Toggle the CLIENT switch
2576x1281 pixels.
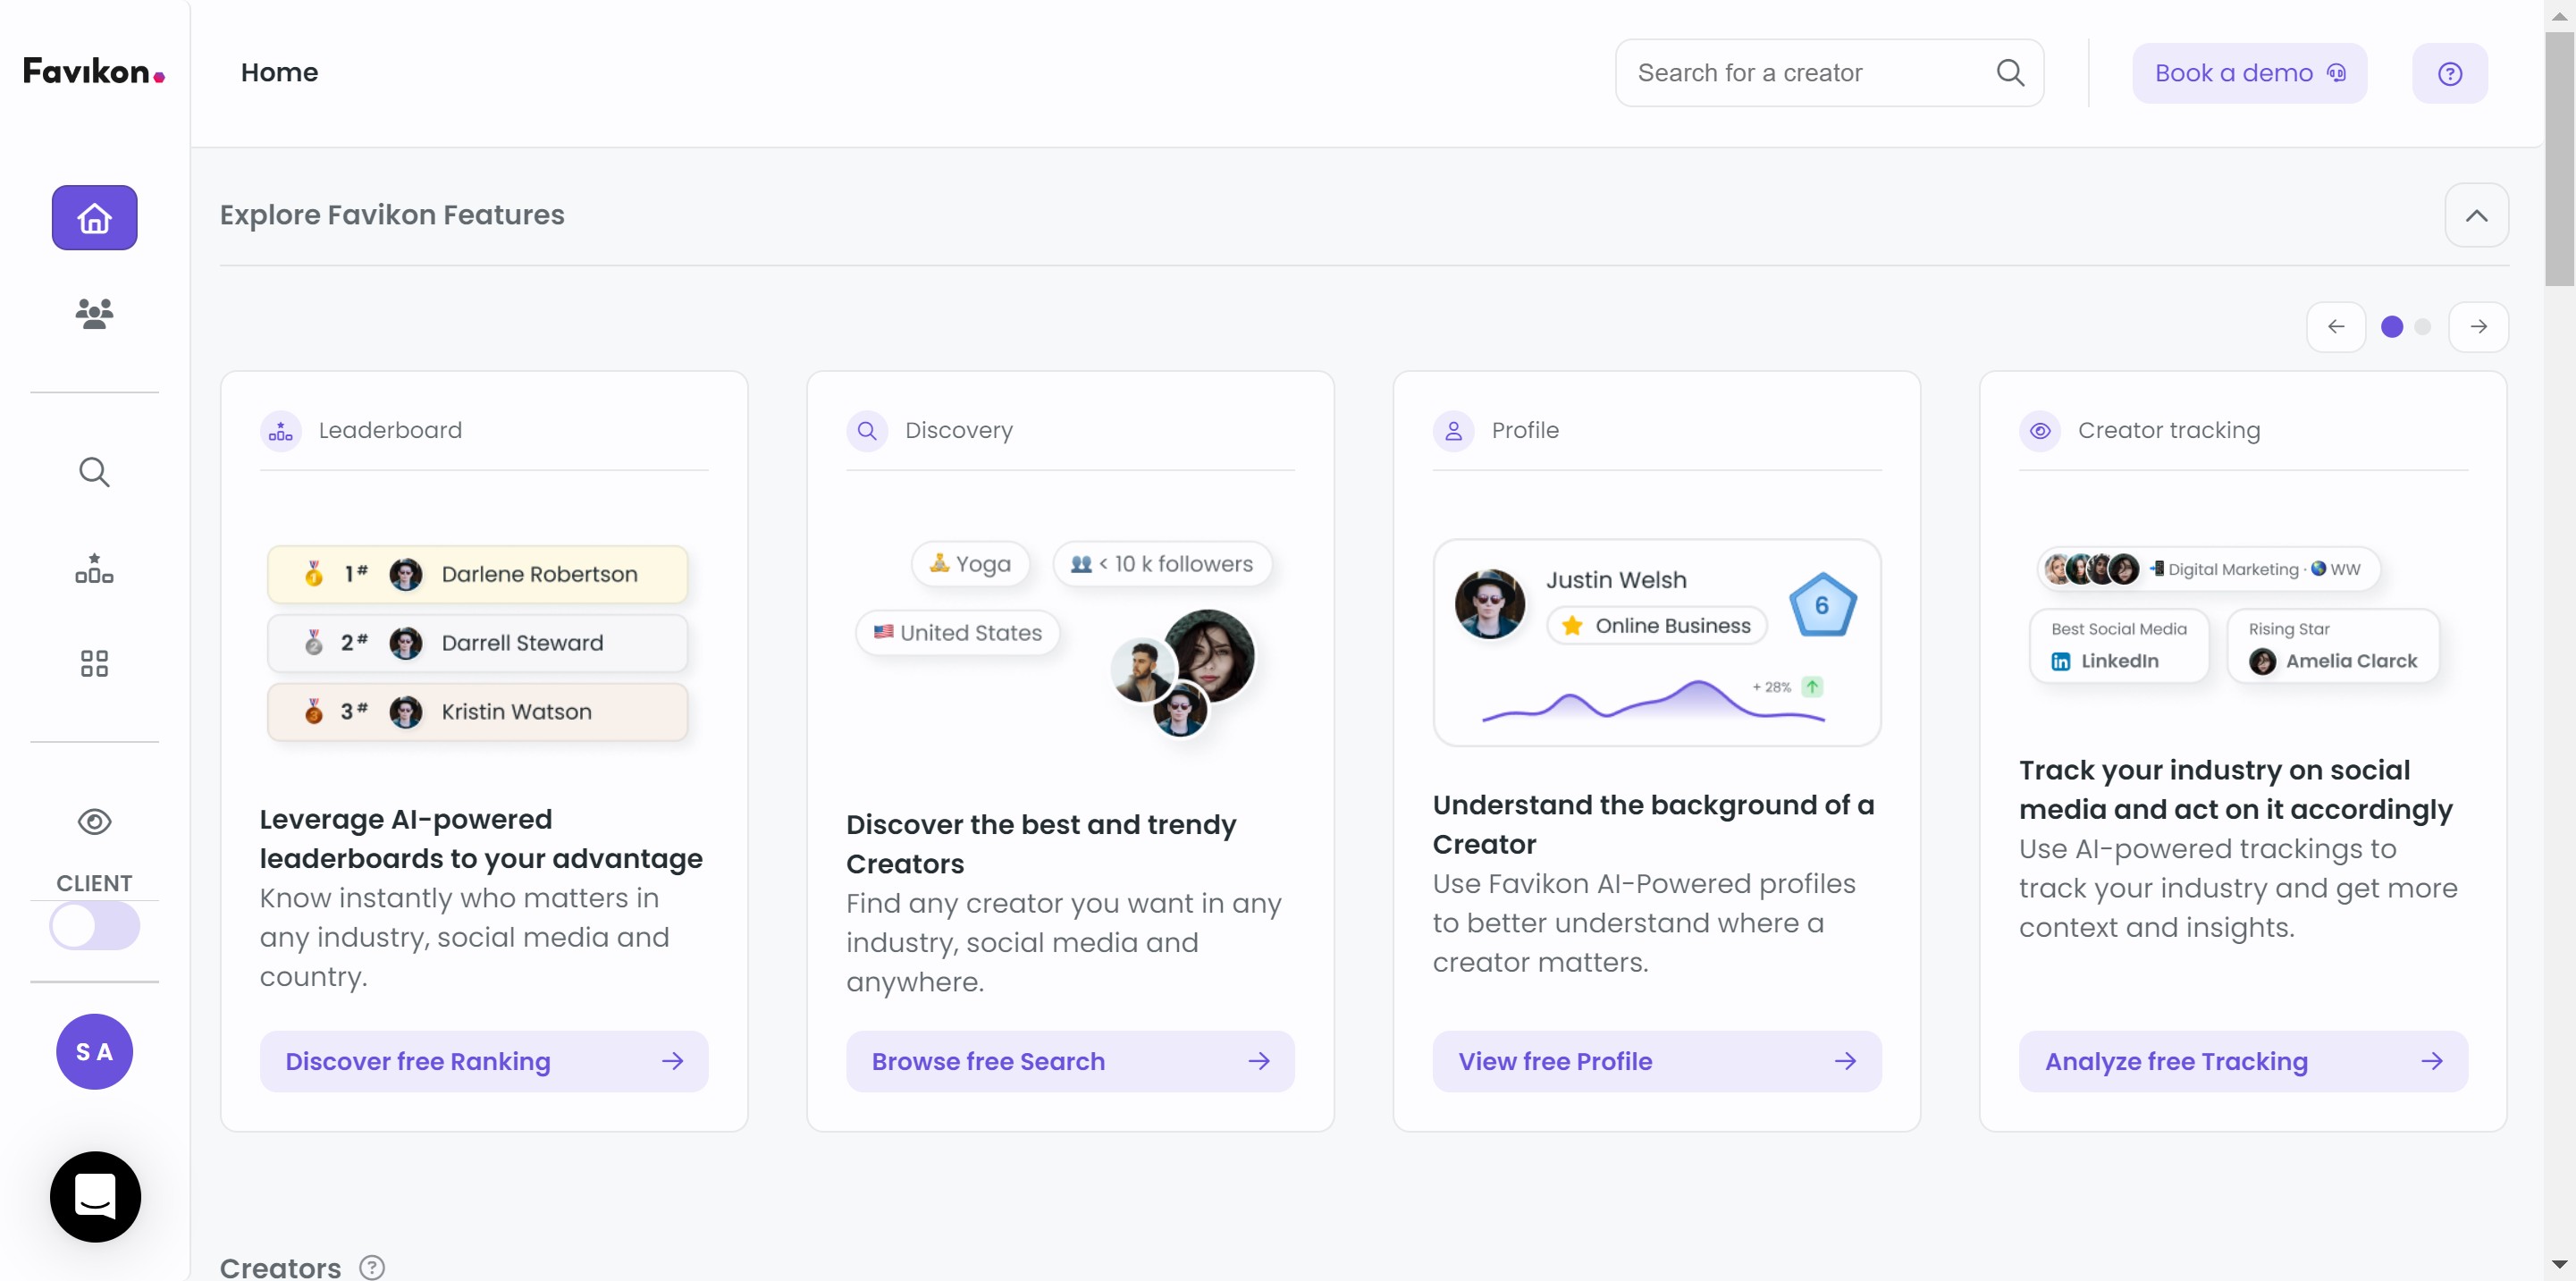pyautogui.click(x=94, y=926)
